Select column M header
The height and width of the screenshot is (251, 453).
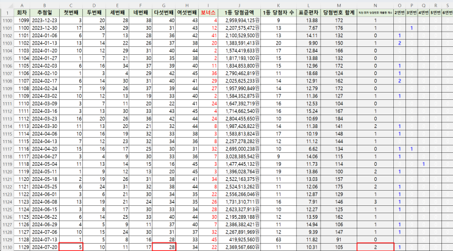click(x=338, y=5)
